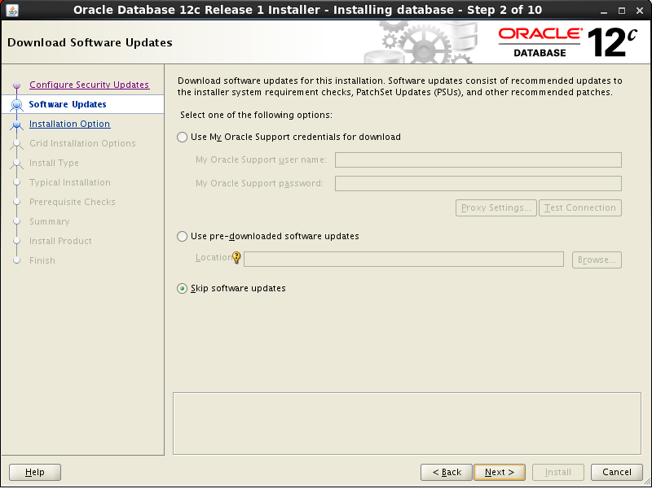652x489 pixels.
Task: Close the installer window
Action: (640, 11)
